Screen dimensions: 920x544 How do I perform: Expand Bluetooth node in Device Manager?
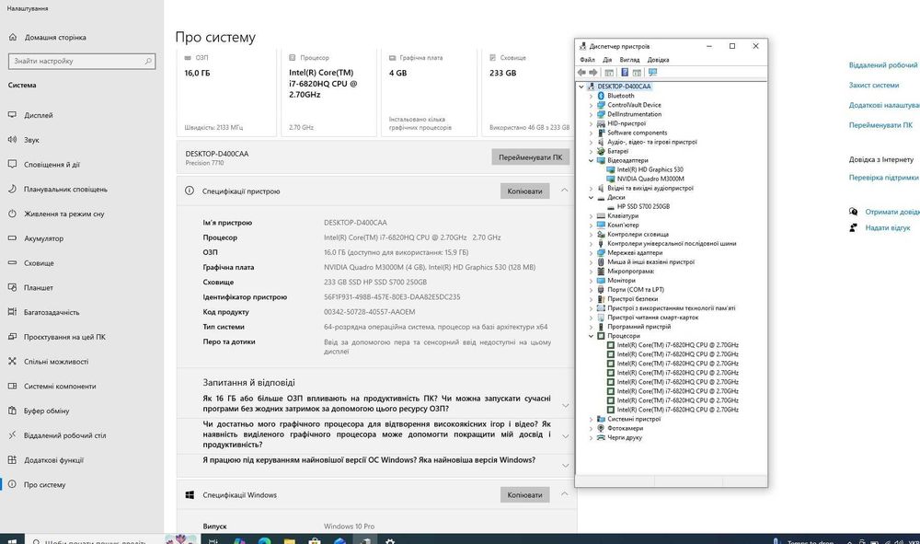coord(591,96)
